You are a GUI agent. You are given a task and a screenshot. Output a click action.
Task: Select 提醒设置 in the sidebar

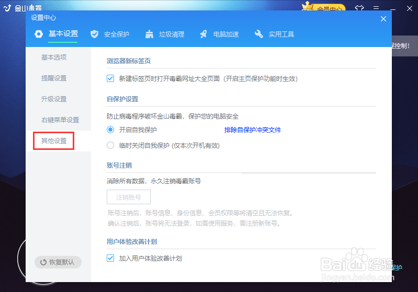point(54,78)
